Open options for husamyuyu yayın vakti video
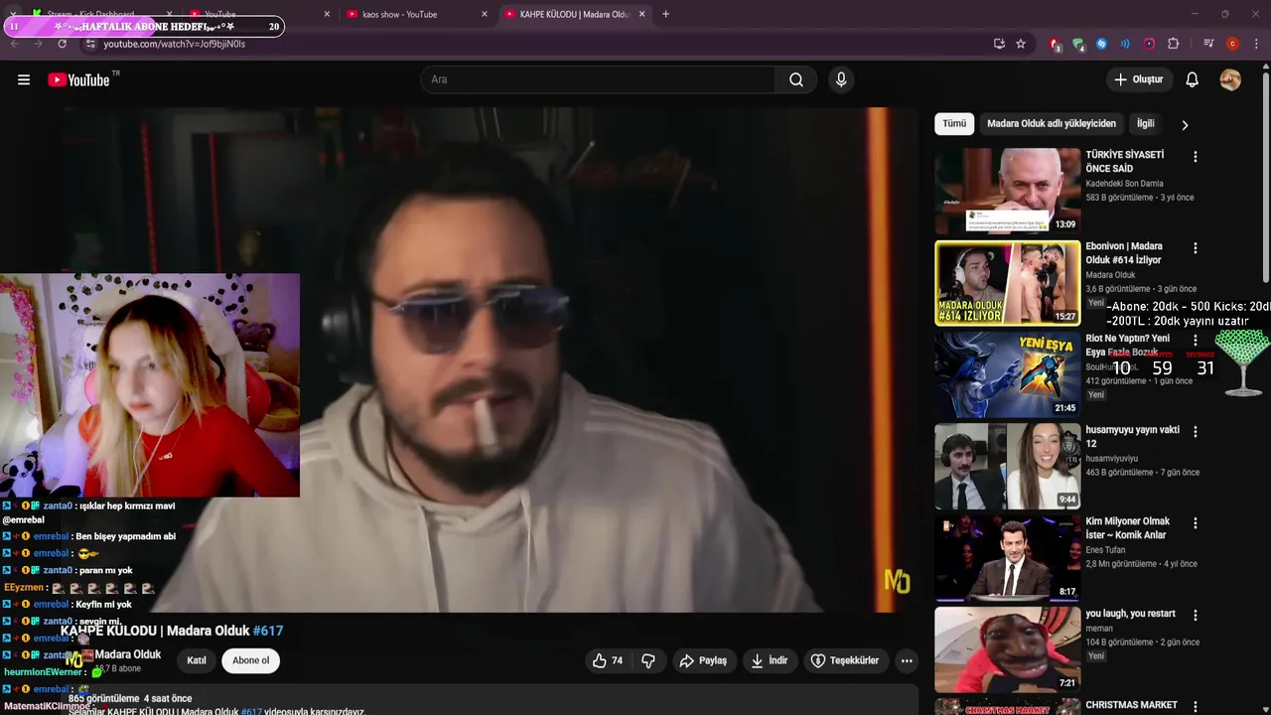This screenshot has height=715, width=1271. 1195,432
